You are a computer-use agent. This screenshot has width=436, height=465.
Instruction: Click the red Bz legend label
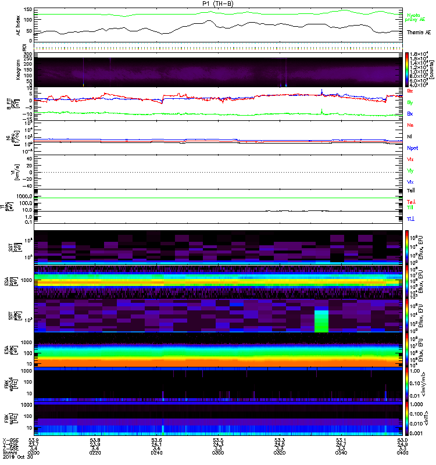[410, 91]
